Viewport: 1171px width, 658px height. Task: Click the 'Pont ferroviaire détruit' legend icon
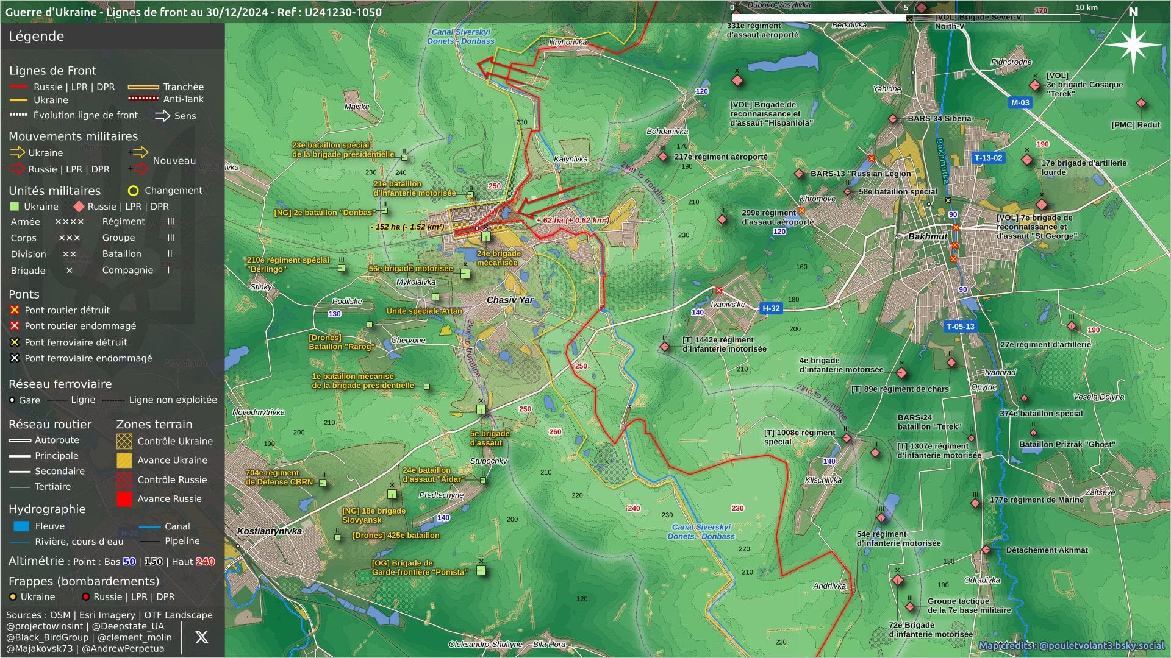(x=15, y=342)
